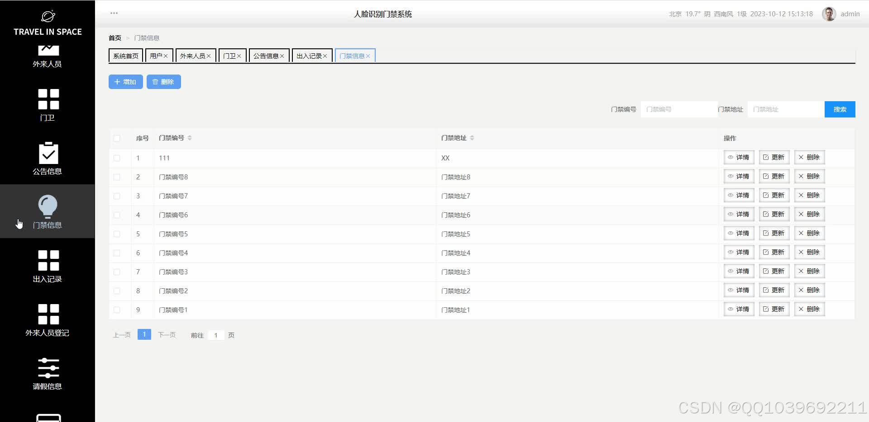Focus the 门禁编号 search input
The image size is (869, 422).
[679, 109]
